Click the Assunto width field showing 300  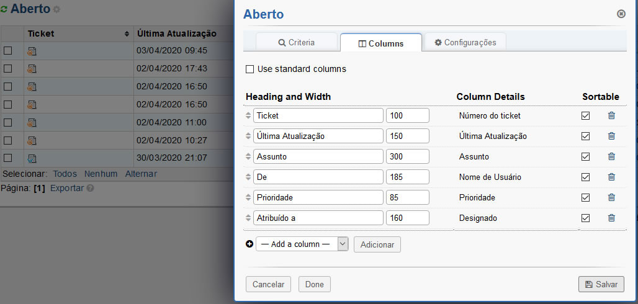click(x=407, y=156)
